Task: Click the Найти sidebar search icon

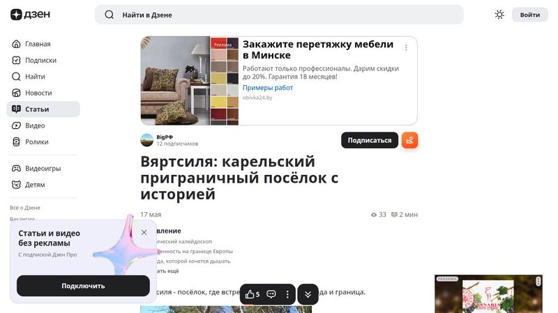Action: pyautogui.click(x=17, y=77)
